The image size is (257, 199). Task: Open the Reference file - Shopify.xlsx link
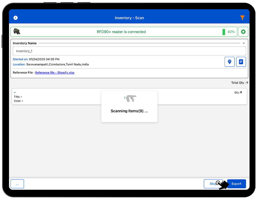(55, 73)
